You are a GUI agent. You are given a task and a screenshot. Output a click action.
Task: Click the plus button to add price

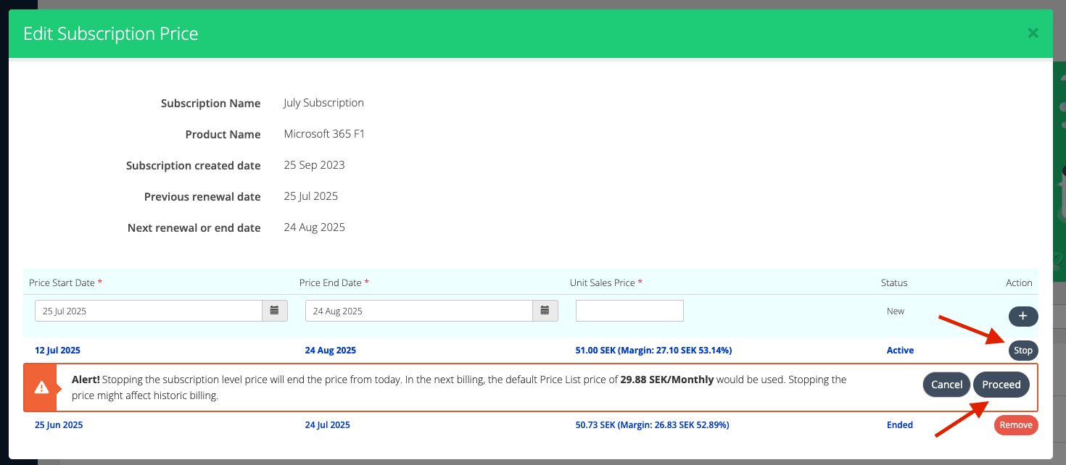(x=1022, y=317)
